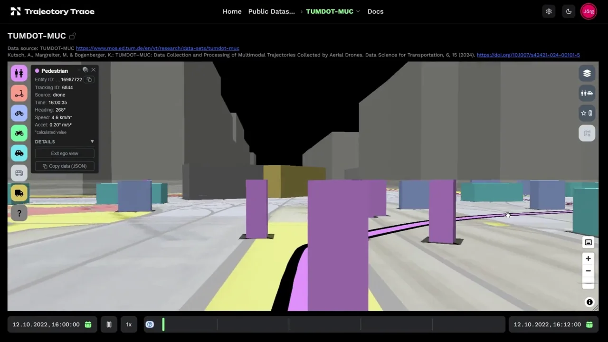Pause the trajectory playback
The image size is (608, 342).
[109, 324]
